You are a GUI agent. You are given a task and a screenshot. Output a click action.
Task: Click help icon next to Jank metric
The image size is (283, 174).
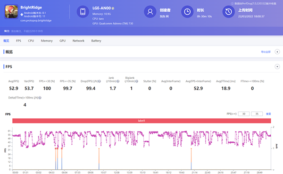pyautogui.click(x=118, y=81)
